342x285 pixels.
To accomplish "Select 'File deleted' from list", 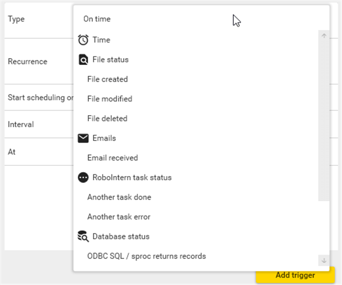I will coord(107,119).
